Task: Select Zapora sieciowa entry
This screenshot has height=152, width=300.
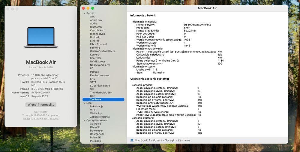Action: (x=100, y=117)
